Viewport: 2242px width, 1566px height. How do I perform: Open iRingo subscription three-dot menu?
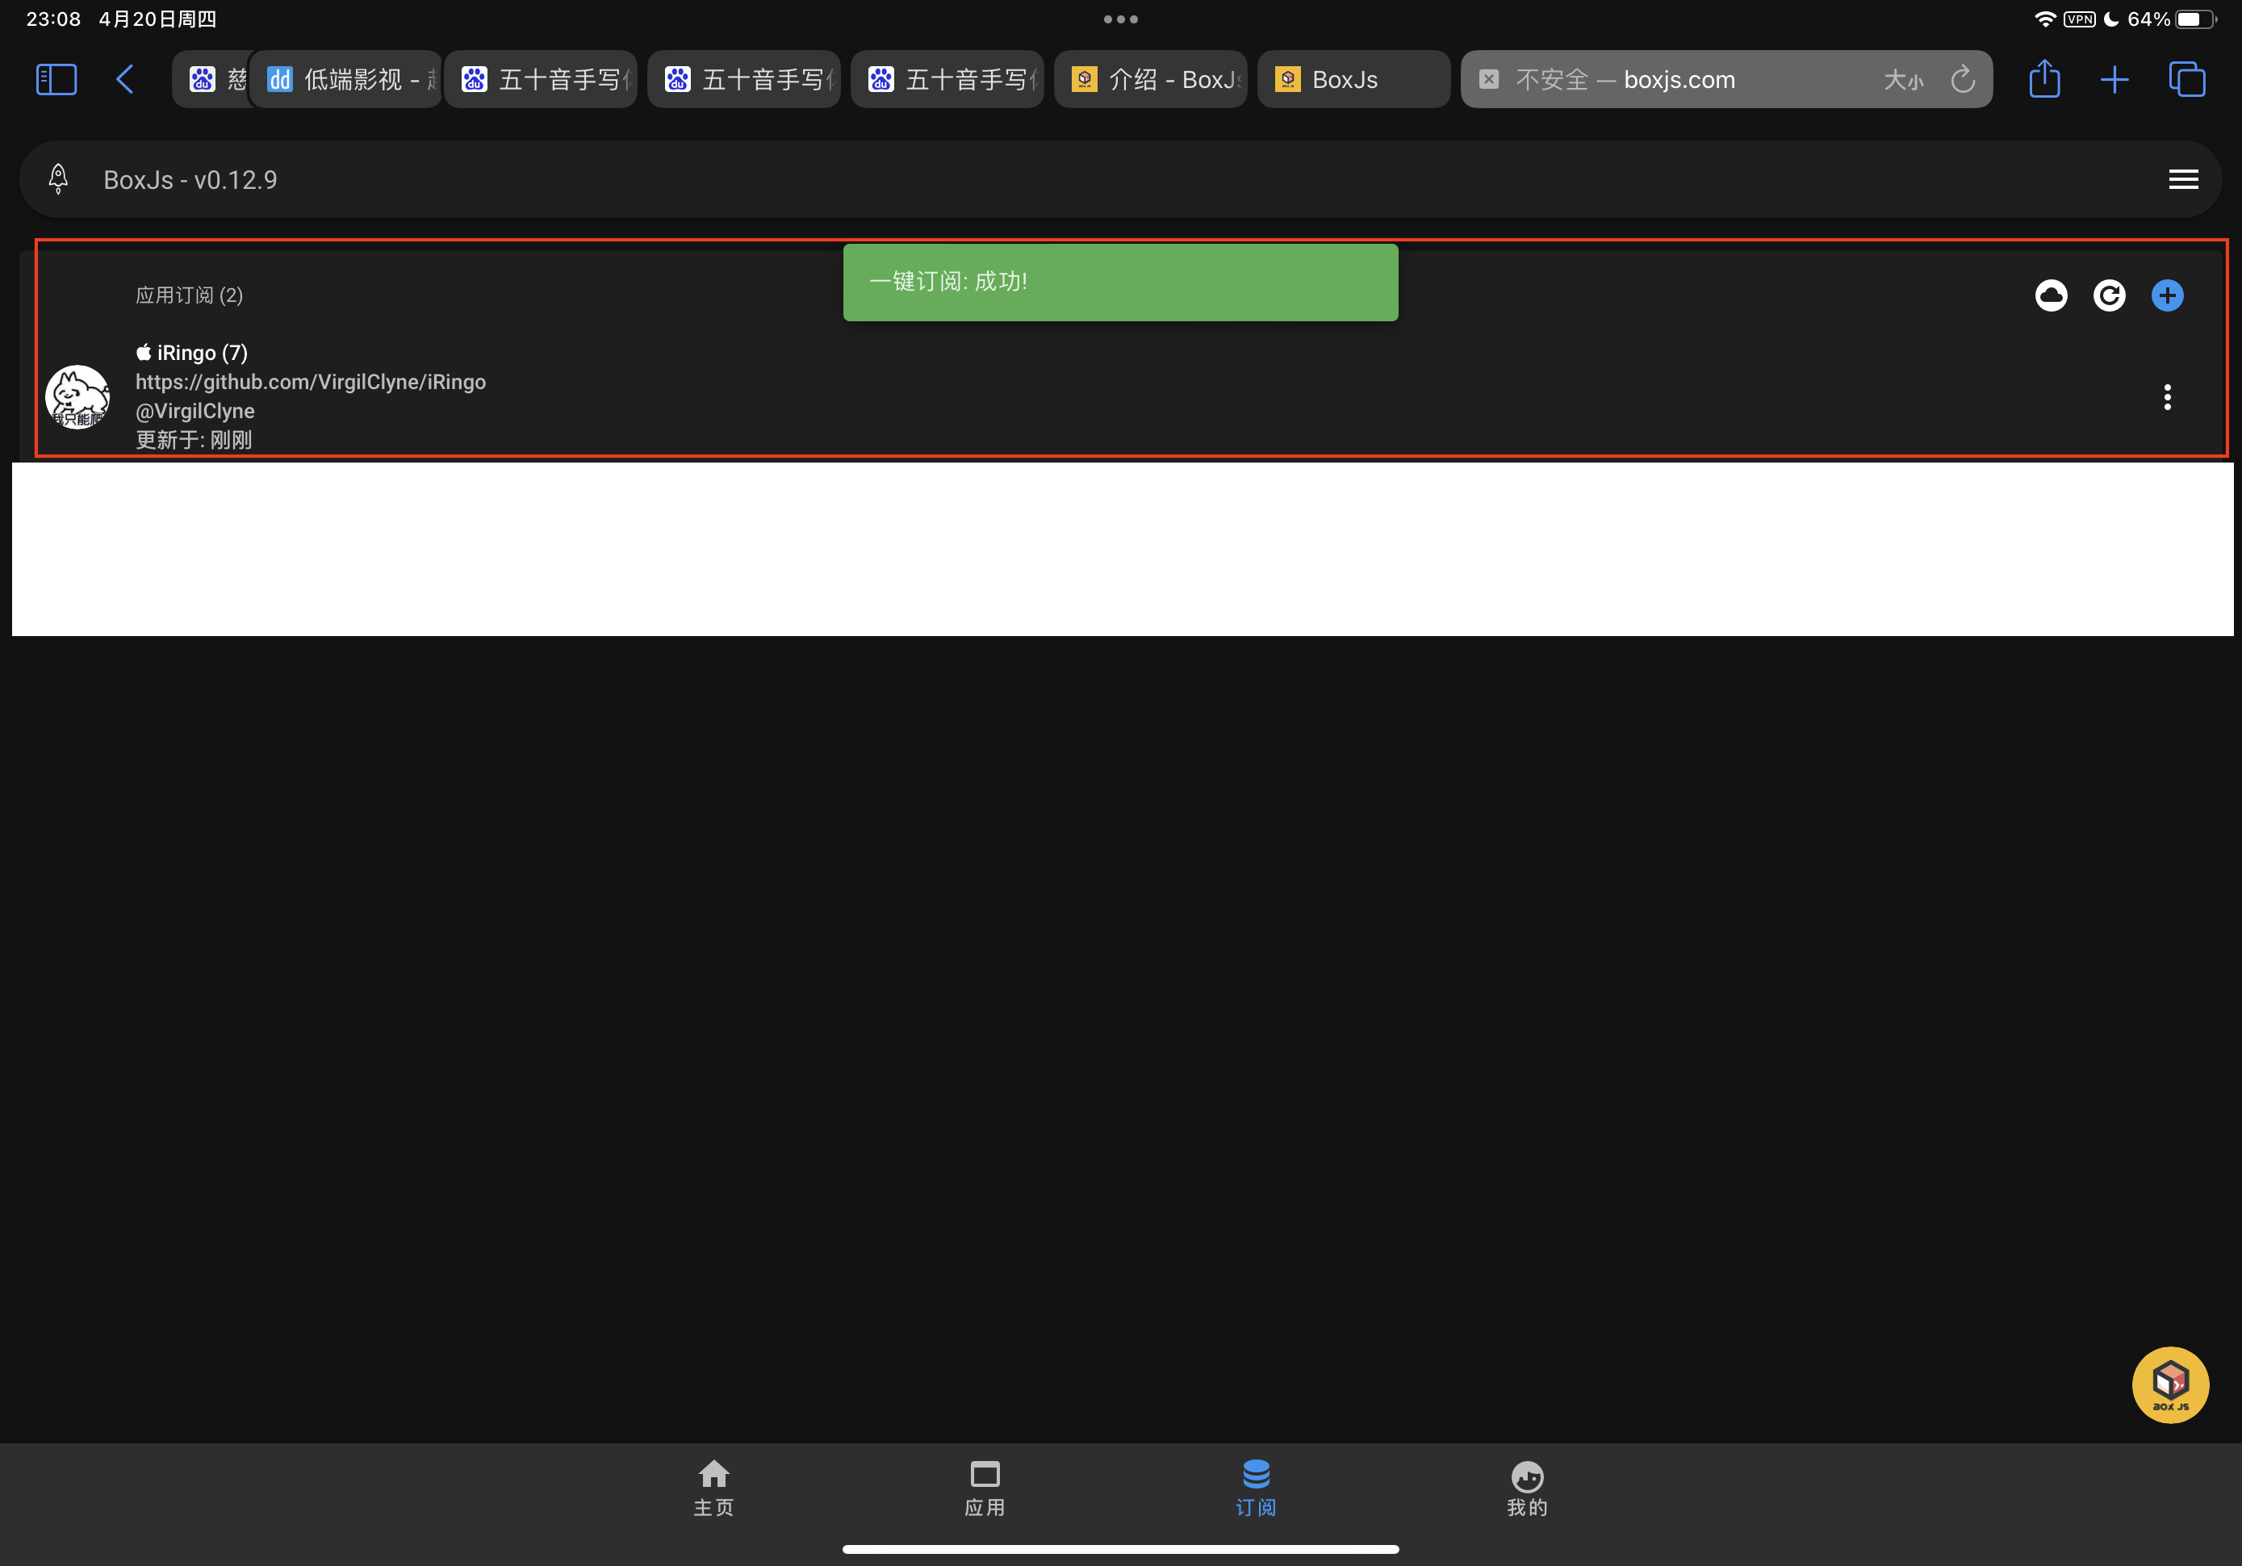click(x=2167, y=396)
